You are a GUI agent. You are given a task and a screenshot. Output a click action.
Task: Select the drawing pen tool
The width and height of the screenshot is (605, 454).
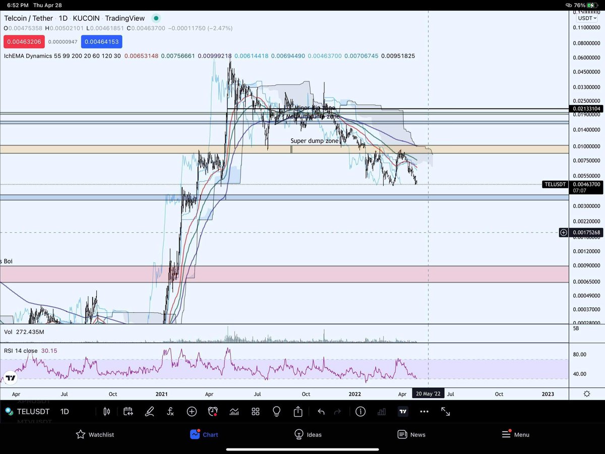pyautogui.click(x=149, y=412)
